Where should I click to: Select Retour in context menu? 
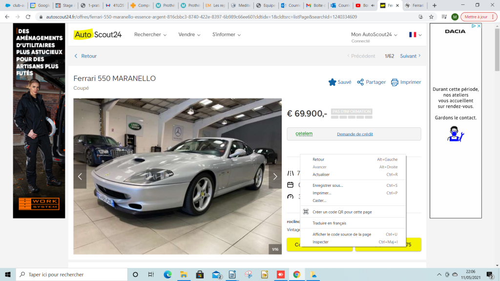(x=353, y=160)
